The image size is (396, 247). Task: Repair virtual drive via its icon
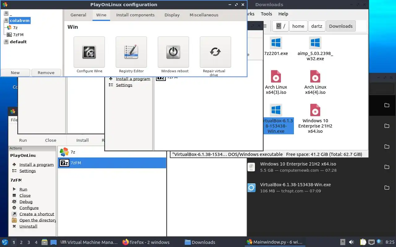pos(215,52)
